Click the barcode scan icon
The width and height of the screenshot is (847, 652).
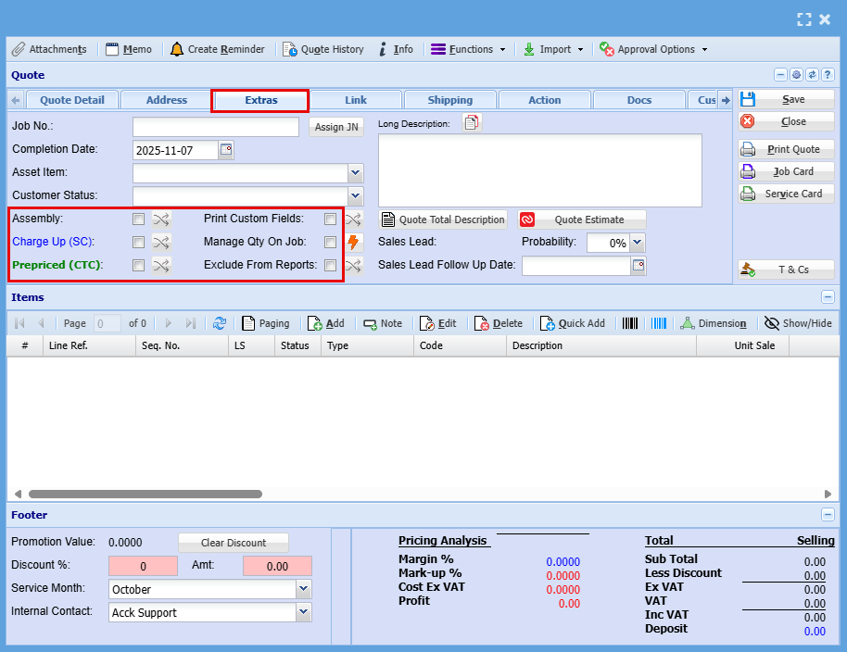tap(631, 323)
